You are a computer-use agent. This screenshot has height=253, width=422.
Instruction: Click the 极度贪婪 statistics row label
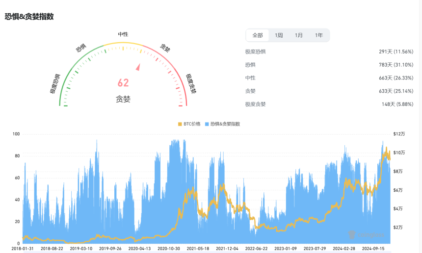(255, 104)
